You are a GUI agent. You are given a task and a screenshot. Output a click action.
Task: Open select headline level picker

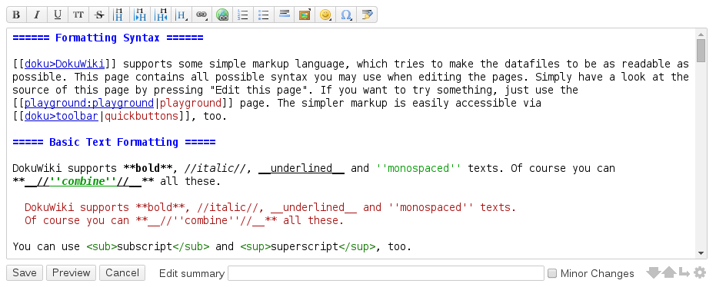pos(181,15)
